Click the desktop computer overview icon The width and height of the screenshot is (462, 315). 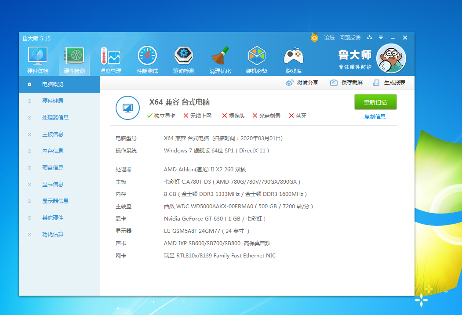click(x=127, y=108)
